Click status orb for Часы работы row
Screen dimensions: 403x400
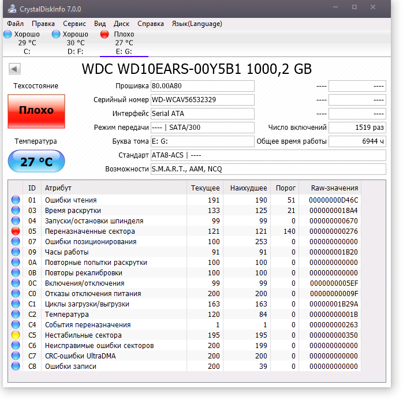pyautogui.click(x=16, y=252)
